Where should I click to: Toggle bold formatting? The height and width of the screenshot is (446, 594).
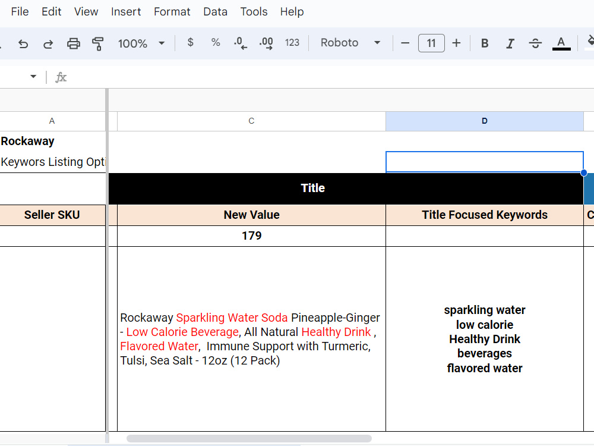click(485, 43)
